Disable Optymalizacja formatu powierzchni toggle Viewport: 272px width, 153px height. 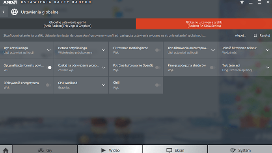(x=49, y=68)
